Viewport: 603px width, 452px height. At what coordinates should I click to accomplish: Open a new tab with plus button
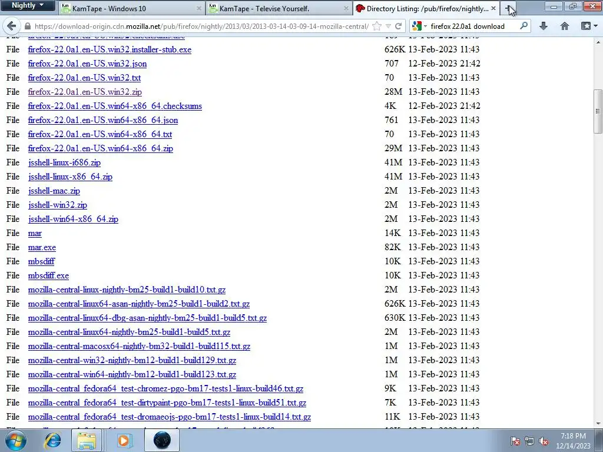click(x=508, y=8)
